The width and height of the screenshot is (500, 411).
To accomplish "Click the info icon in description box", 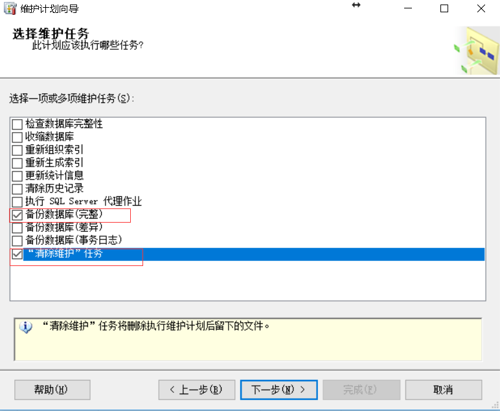I will tap(25, 327).
